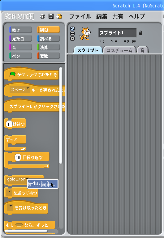Screen dimensions: 164x238
Task: Click the globe language icon
Action: pos(42,16)
